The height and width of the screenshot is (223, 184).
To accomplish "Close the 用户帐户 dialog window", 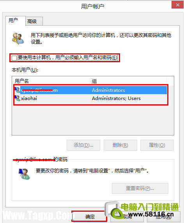I will coord(178,5).
